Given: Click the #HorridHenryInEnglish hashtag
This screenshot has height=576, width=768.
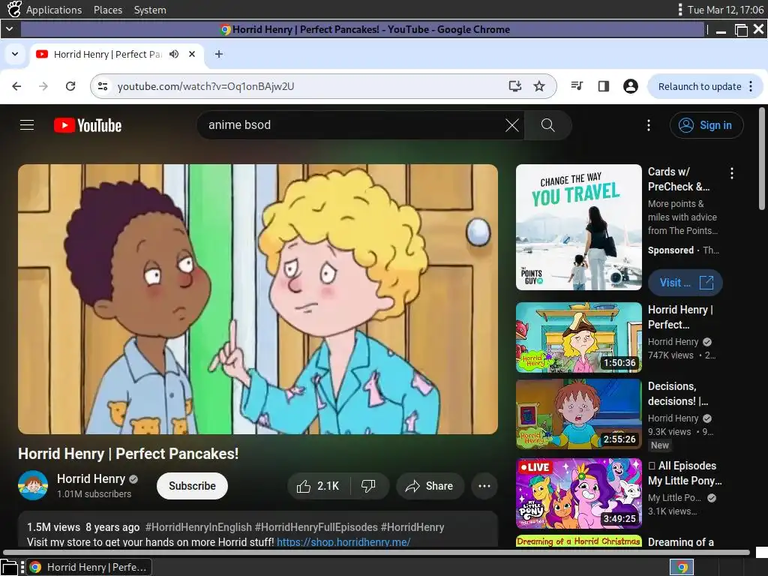Looking at the screenshot, I should [x=198, y=527].
